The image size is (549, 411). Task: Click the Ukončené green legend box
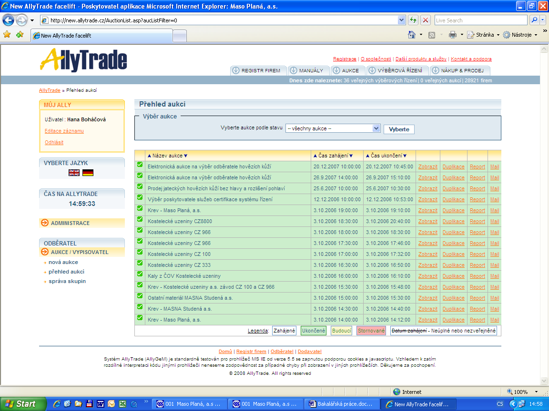click(314, 331)
